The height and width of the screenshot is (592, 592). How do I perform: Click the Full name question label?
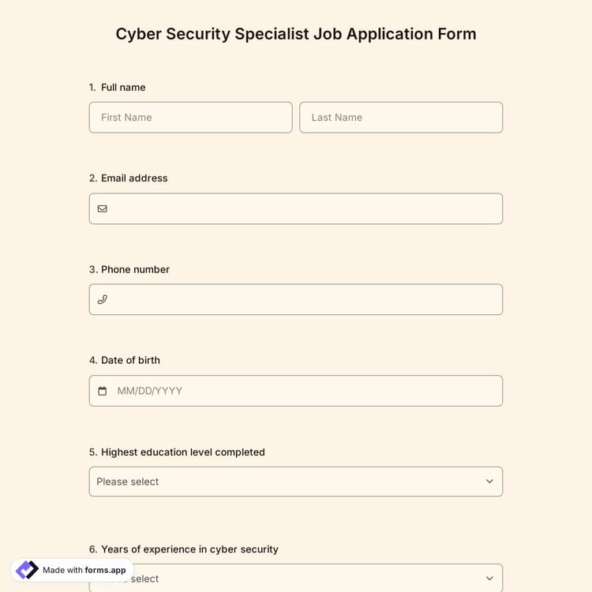(x=122, y=88)
